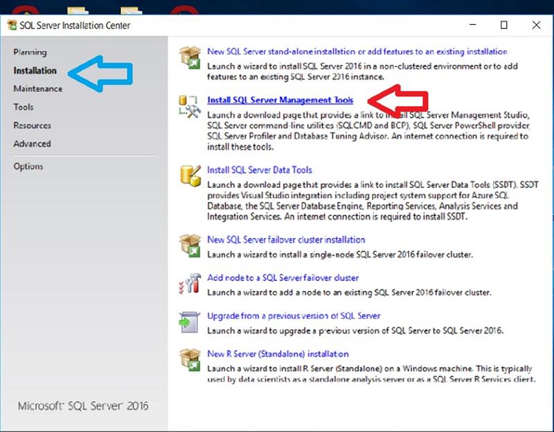The image size is (554, 432).
Task: Switch to the Maintenance section
Action: (x=37, y=89)
